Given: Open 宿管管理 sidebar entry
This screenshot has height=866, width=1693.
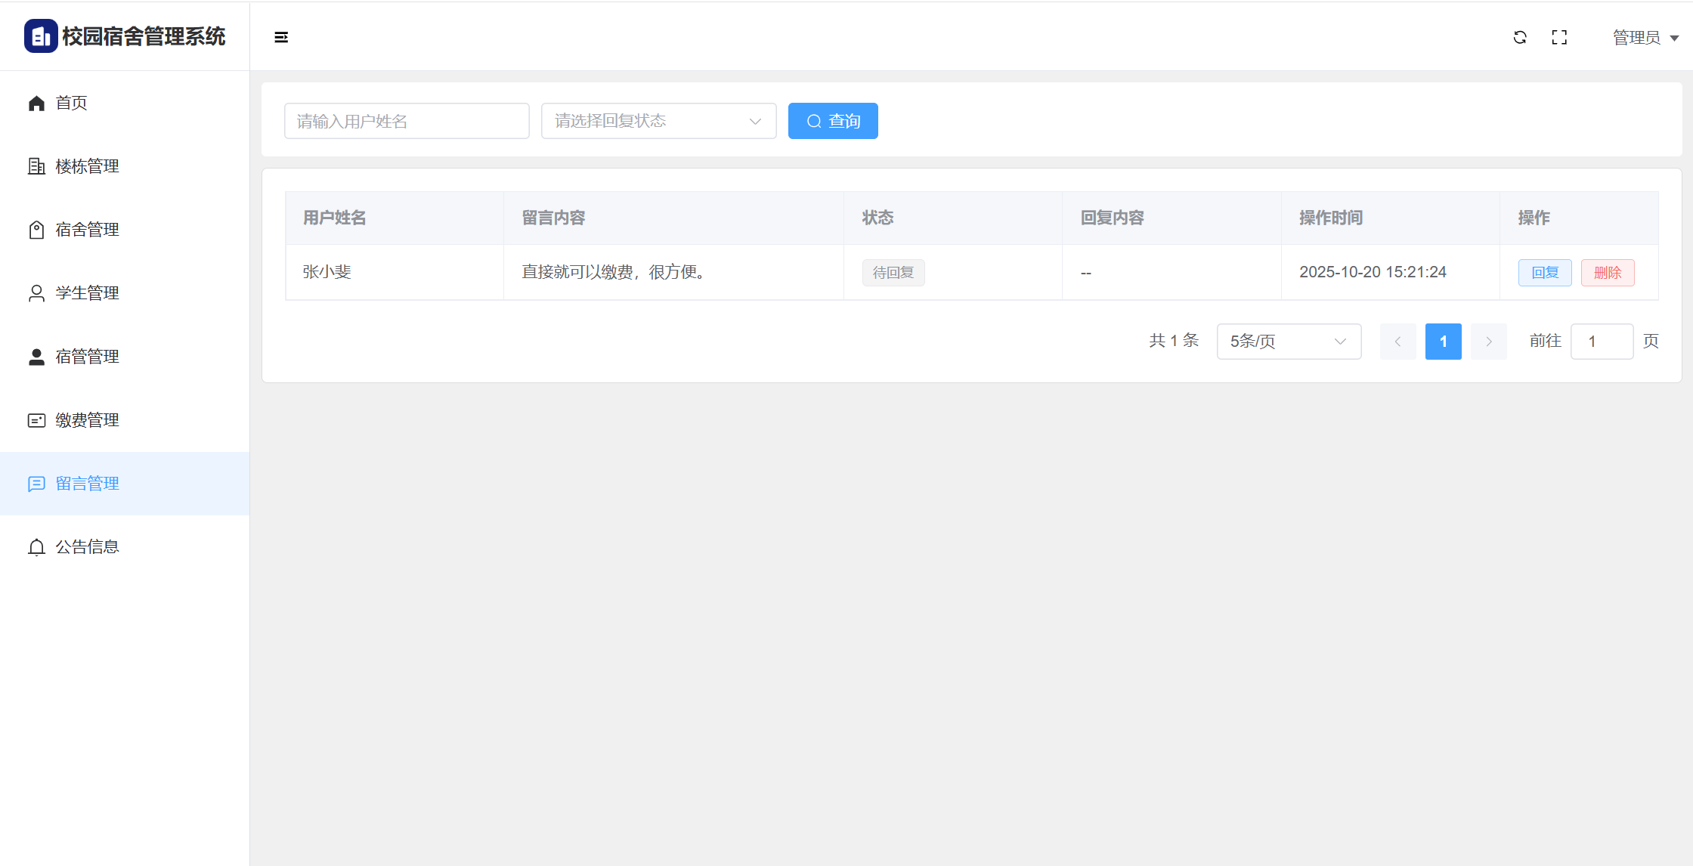Looking at the screenshot, I should pos(87,357).
